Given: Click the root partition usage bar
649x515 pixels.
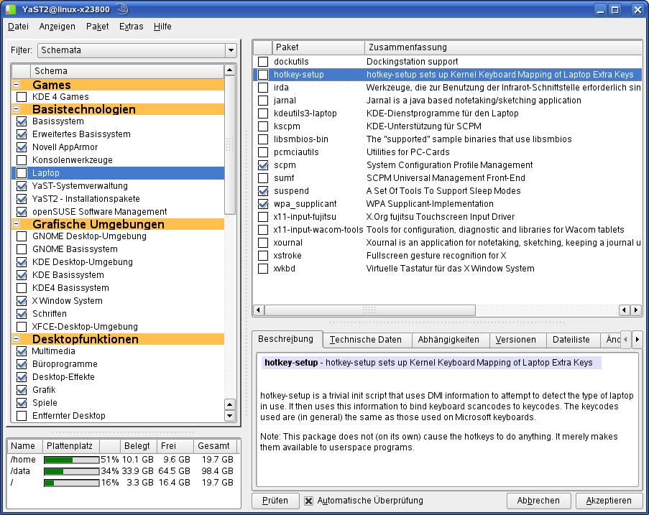Looking at the screenshot, I should click(x=72, y=483).
